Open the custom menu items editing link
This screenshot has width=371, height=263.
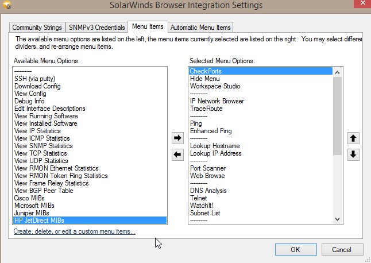74,231
